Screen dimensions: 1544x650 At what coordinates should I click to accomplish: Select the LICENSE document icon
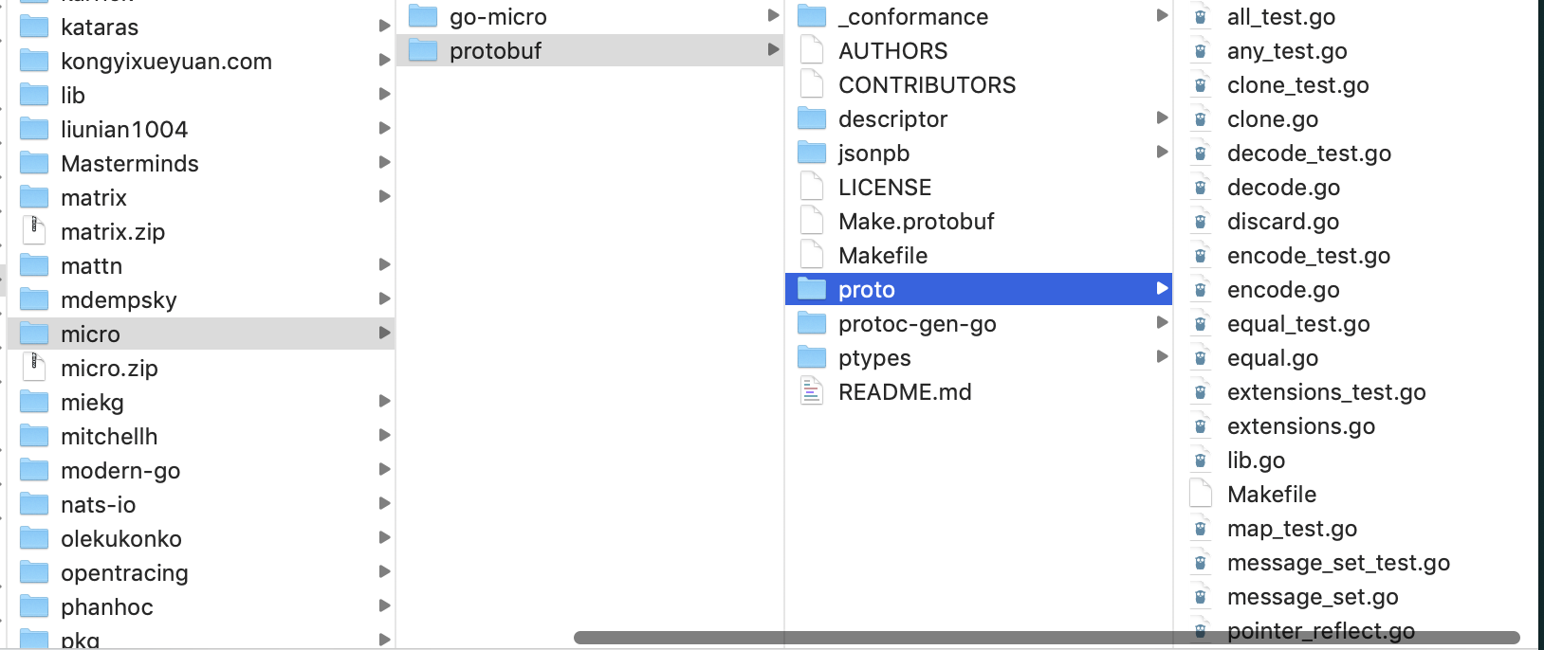point(812,187)
